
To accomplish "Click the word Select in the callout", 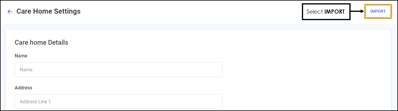I will coord(315,12).
